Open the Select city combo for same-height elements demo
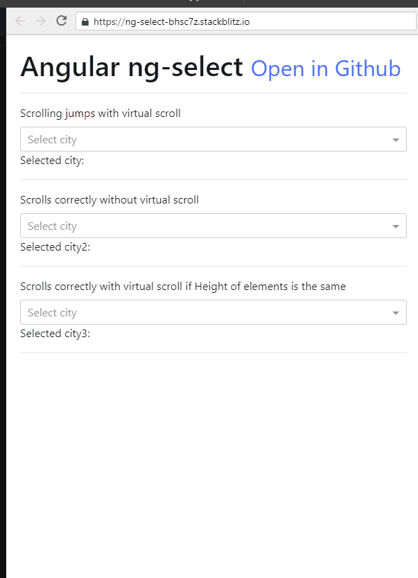The width and height of the screenshot is (418, 578). (x=208, y=311)
